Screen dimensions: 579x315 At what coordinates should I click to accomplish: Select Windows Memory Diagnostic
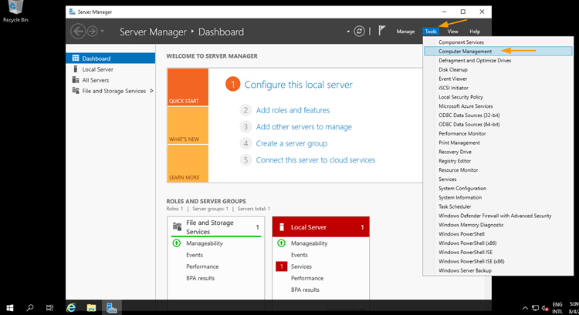471,225
